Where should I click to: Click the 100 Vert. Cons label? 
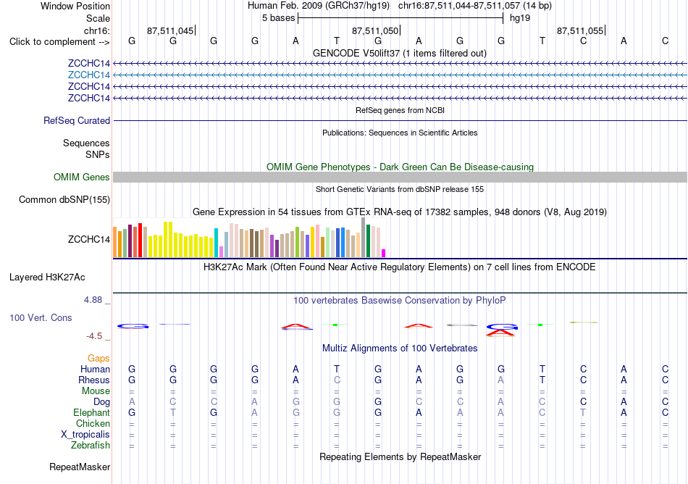pyautogui.click(x=41, y=317)
